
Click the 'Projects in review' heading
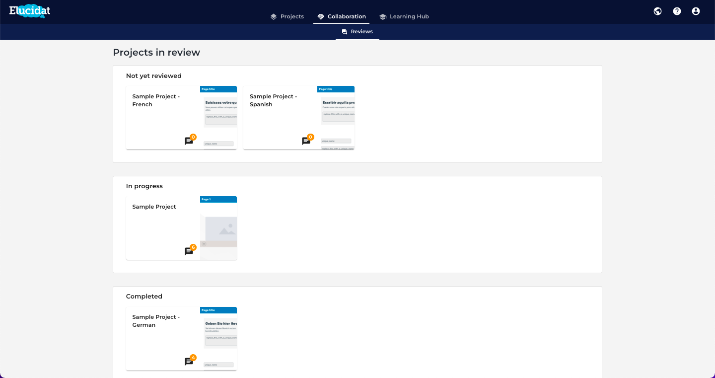click(156, 52)
